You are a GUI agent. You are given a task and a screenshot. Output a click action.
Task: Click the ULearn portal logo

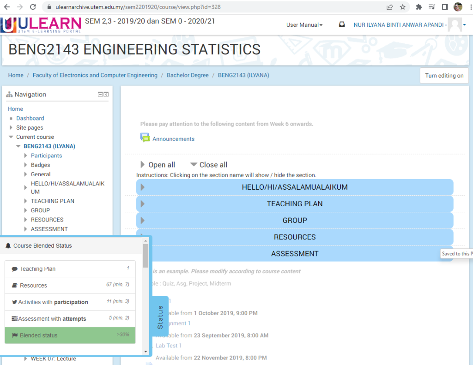pos(42,25)
